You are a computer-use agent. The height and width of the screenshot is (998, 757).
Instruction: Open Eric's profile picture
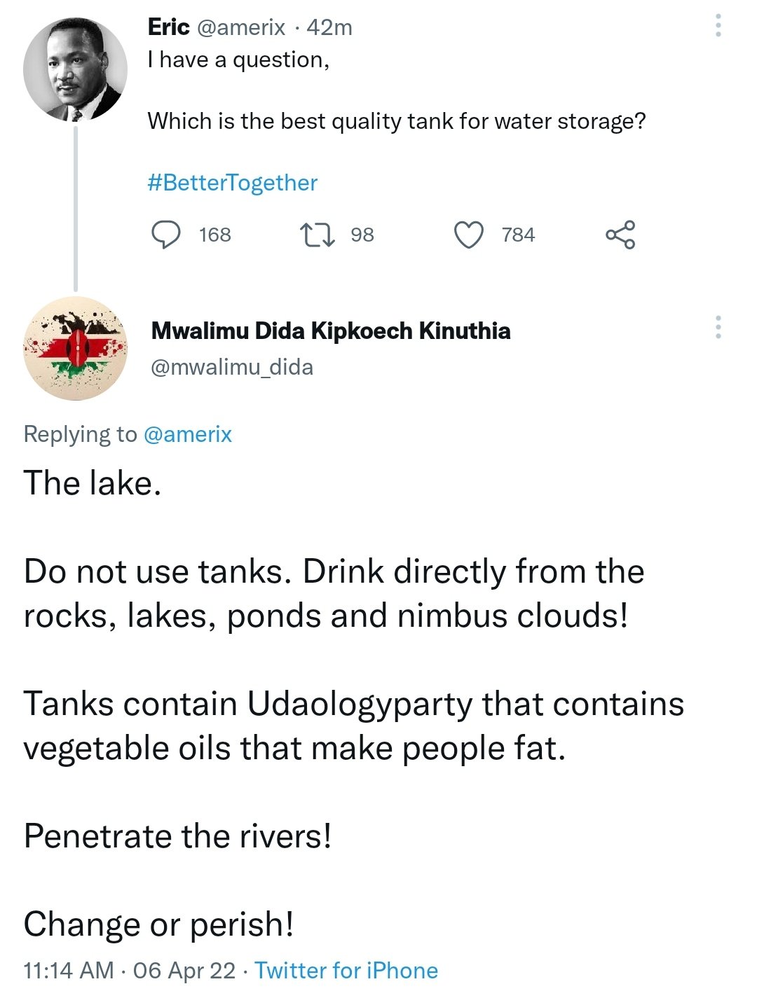point(75,70)
